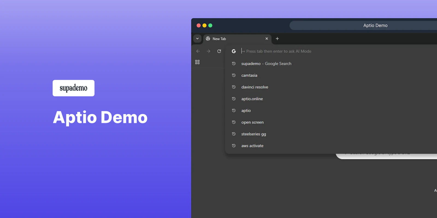Click the history icon beside 'open screen'

(x=234, y=122)
